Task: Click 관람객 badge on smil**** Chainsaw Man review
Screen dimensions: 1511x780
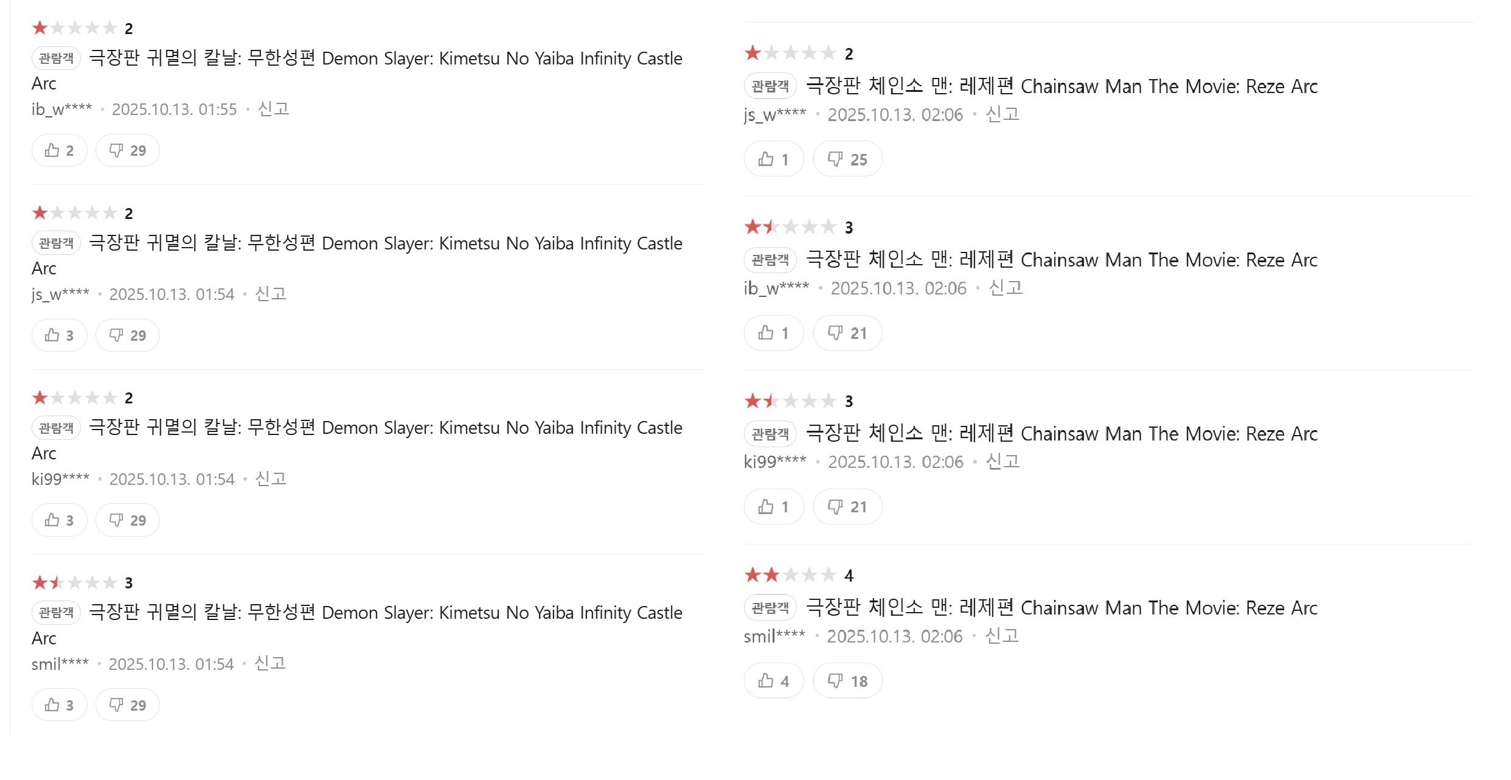Action: point(769,607)
